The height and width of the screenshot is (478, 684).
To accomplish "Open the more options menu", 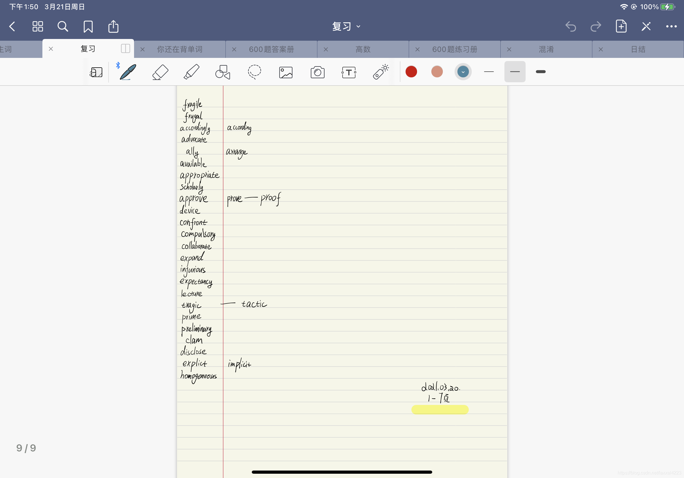I will coord(671,27).
